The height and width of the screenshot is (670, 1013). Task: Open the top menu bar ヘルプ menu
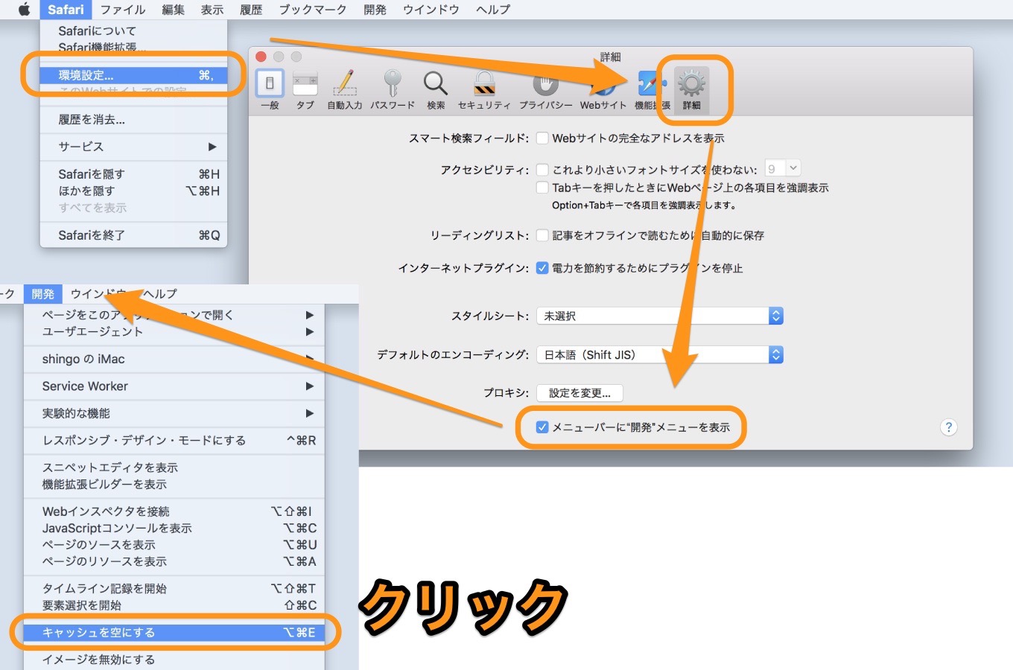pos(493,9)
